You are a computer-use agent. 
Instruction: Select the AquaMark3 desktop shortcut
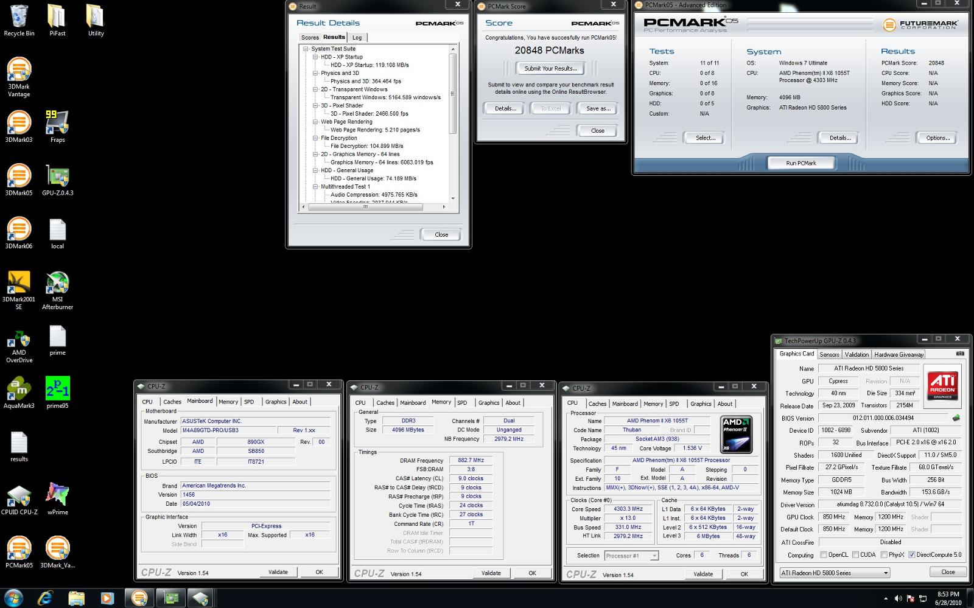coord(19,393)
